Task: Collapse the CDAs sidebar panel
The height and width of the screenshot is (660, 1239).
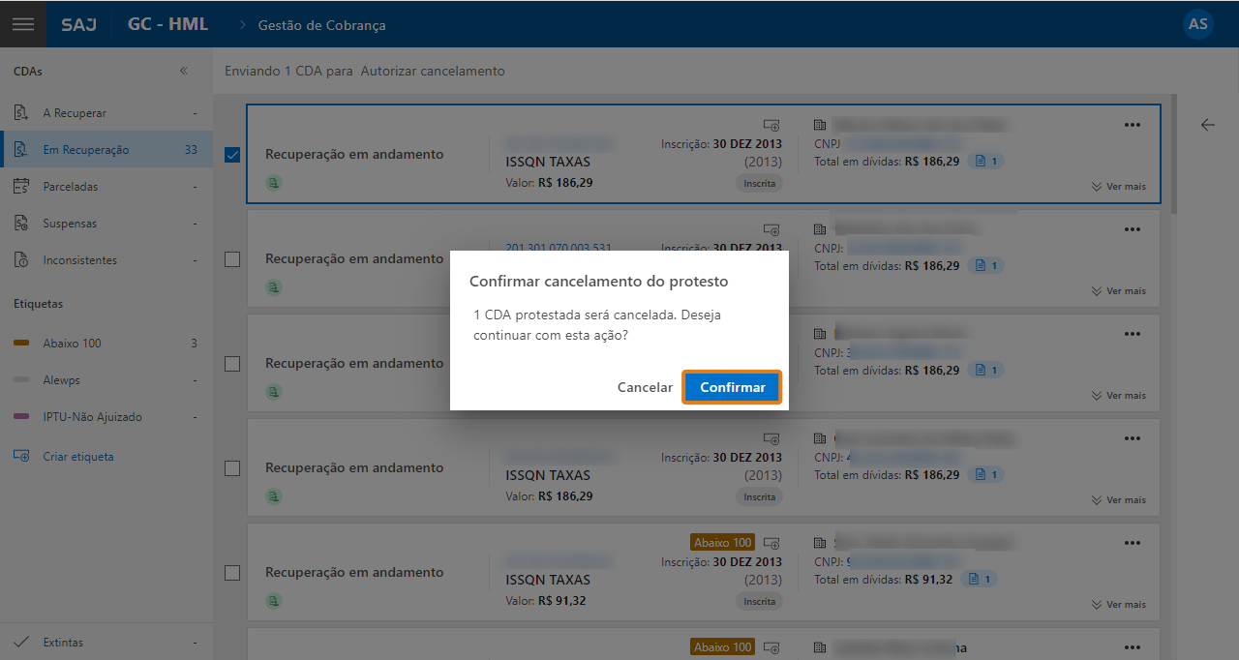Action: coord(183,70)
